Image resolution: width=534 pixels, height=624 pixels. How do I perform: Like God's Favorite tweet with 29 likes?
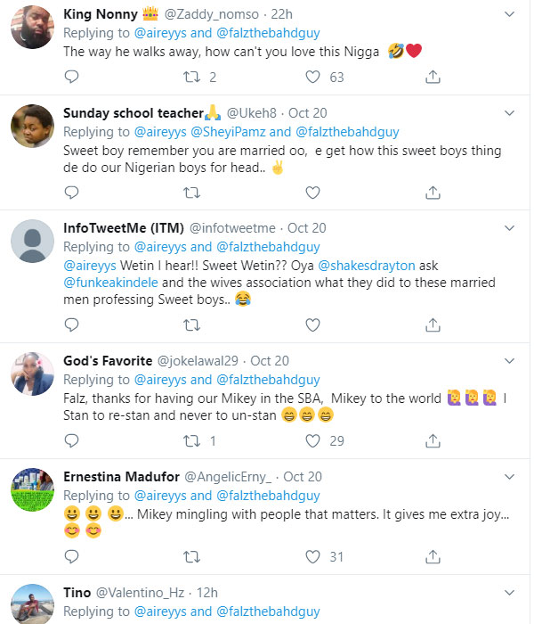coord(312,440)
